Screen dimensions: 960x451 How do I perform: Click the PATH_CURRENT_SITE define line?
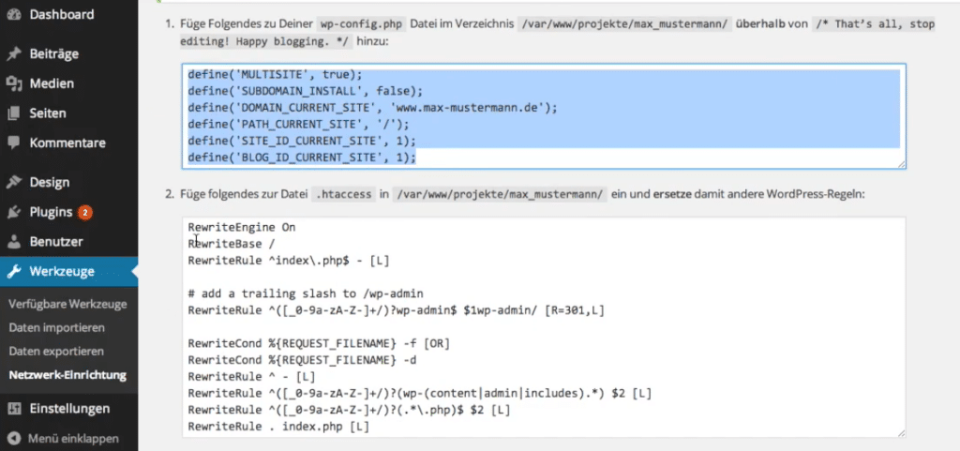pyautogui.click(x=298, y=124)
